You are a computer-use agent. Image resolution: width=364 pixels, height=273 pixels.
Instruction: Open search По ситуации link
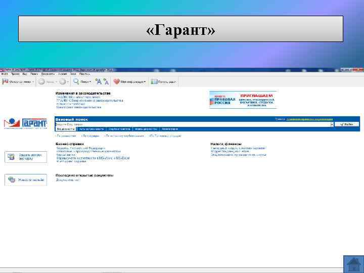click(x=90, y=136)
